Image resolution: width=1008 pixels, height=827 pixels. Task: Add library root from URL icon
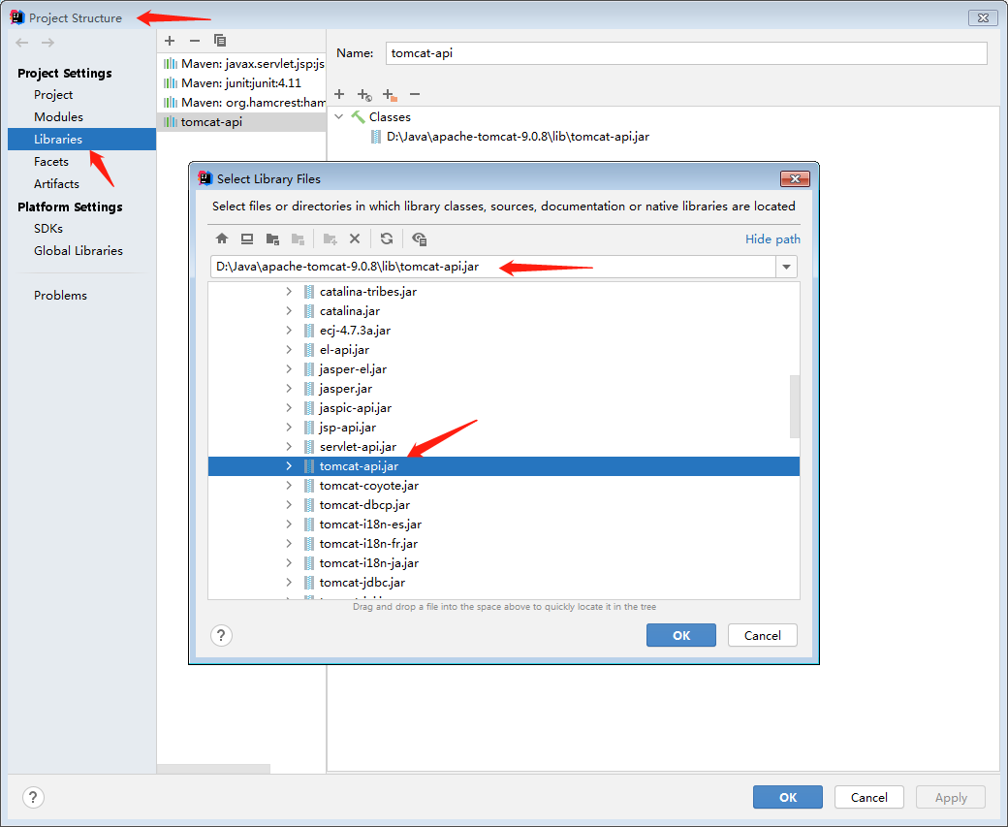point(364,95)
